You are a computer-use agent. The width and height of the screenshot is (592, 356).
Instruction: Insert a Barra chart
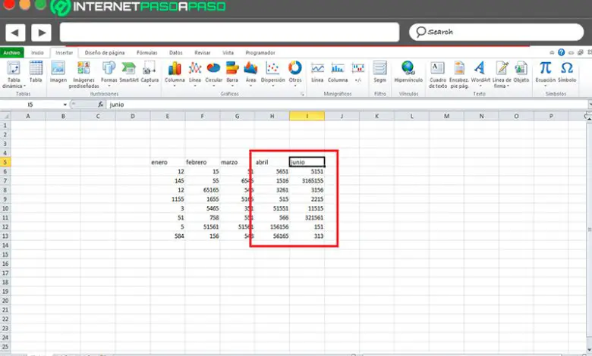[232, 73]
